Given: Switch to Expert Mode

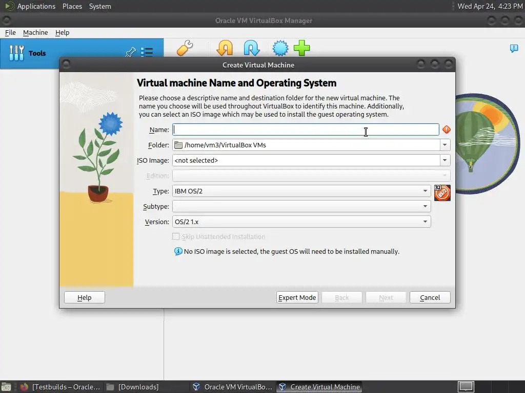Looking at the screenshot, I should (x=297, y=297).
